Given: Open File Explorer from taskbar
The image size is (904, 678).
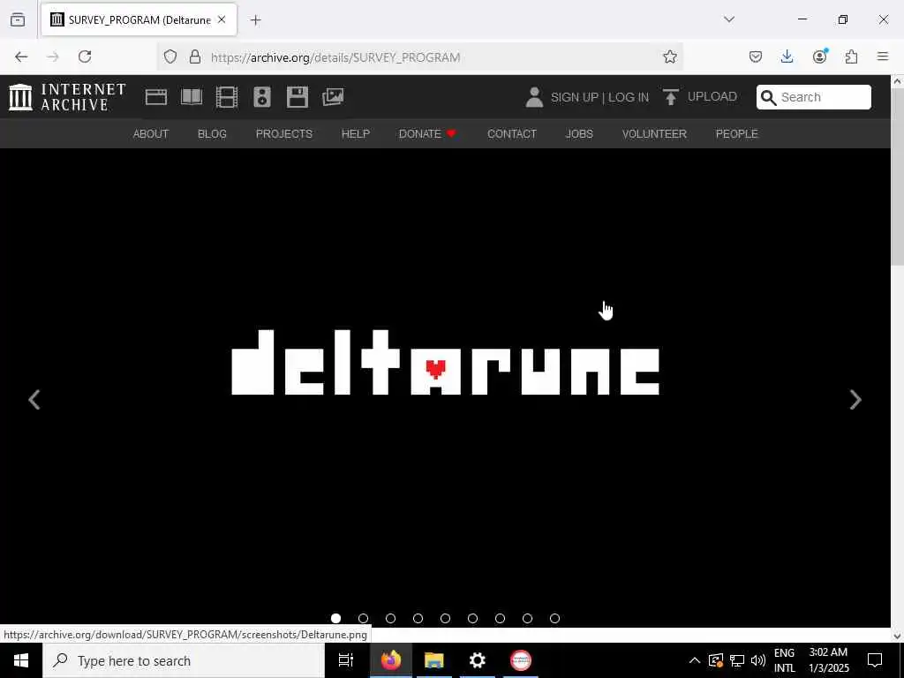Looking at the screenshot, I should coord(434,660).
